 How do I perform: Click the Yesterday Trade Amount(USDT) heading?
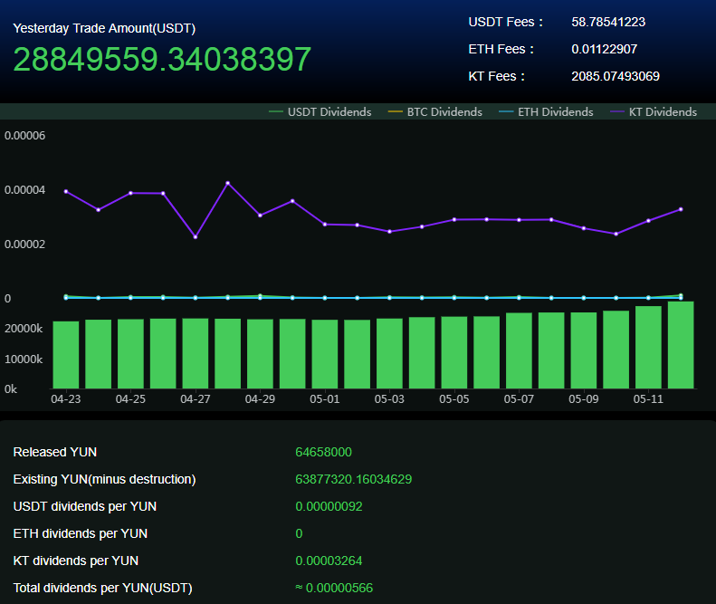point(104,28)
